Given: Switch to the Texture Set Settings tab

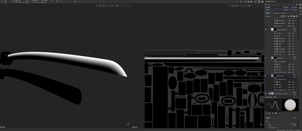Looking at the screenshot, I should point(280,13).
